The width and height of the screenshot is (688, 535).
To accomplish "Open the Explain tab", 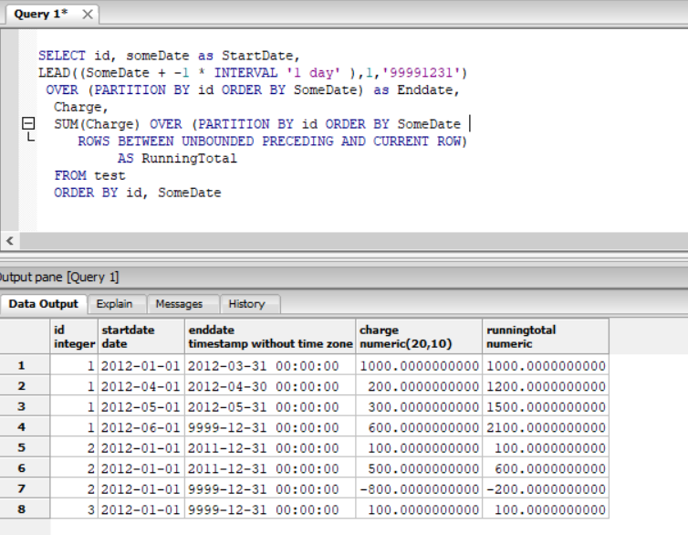I will click(115, 304).
